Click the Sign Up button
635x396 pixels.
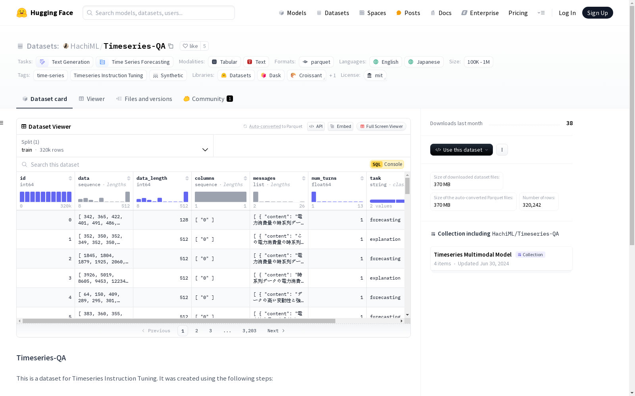(597, 13)
